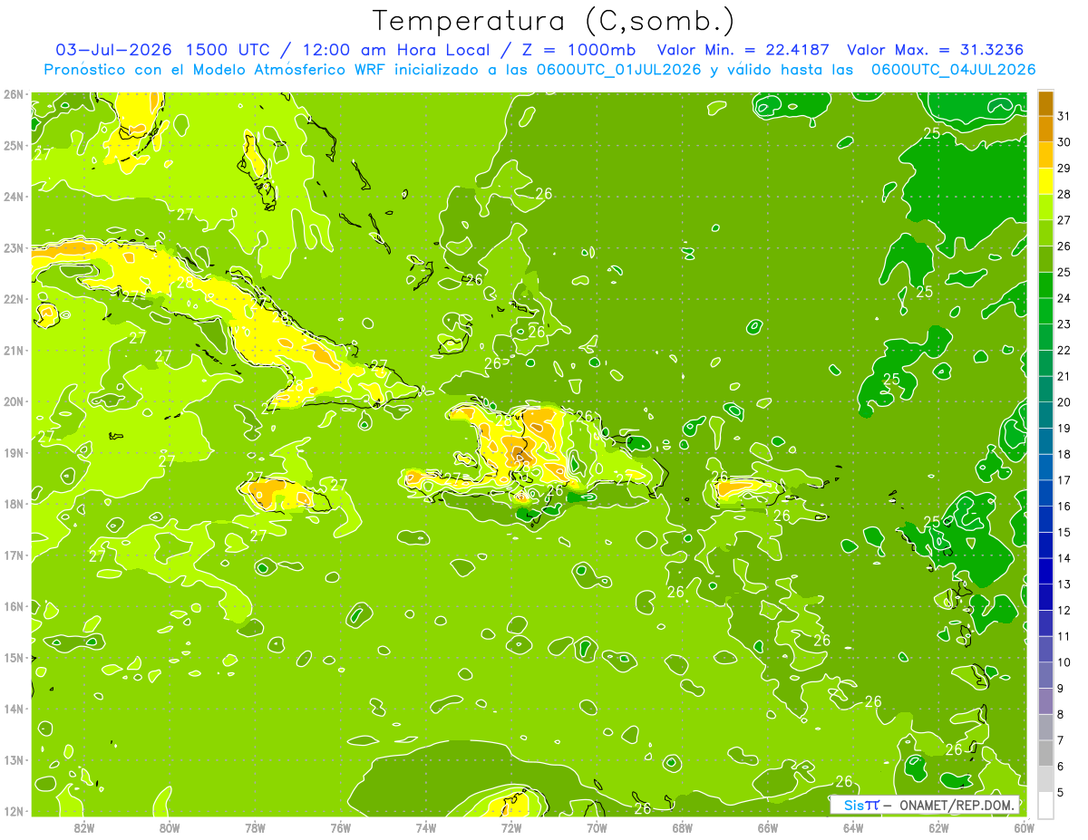The image size is (1088, 840).
Task: Click the colorbar scale label "14"
Action: point(1064,558)
